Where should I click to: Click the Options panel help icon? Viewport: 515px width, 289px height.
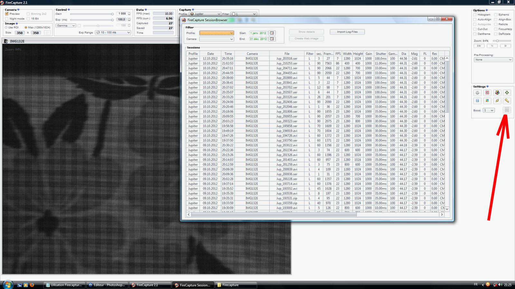pyautogui.click(x=487, y=10)
